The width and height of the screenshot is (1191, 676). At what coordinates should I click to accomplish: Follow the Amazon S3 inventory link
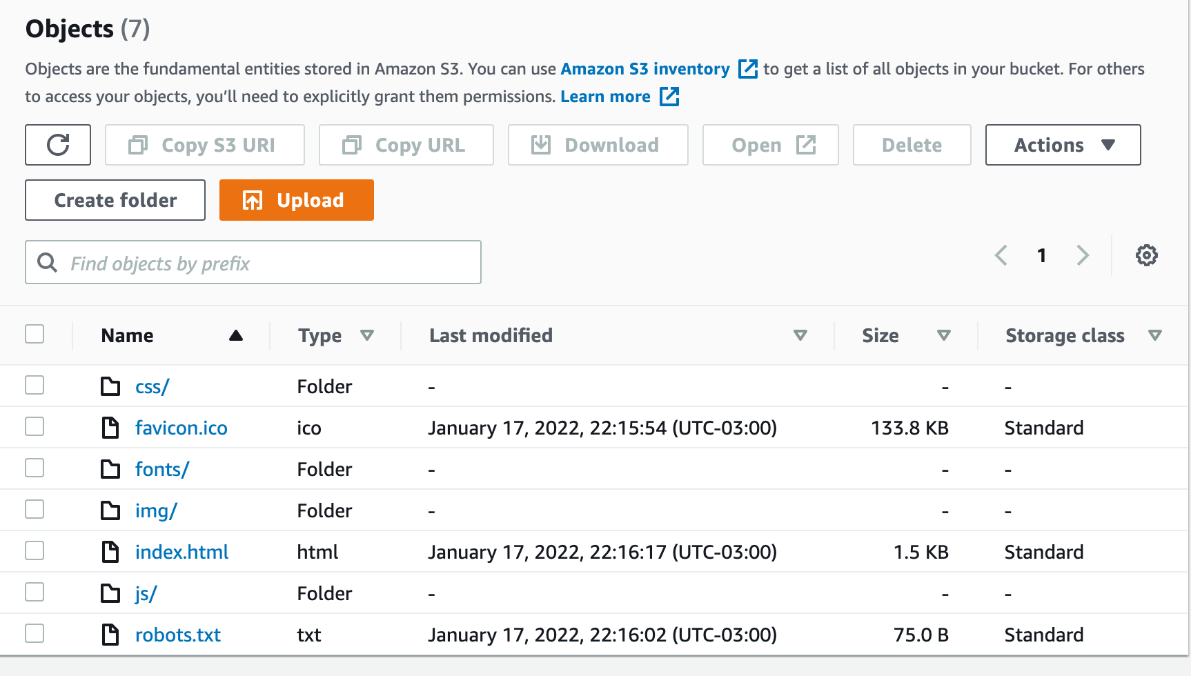click(645, 69)
